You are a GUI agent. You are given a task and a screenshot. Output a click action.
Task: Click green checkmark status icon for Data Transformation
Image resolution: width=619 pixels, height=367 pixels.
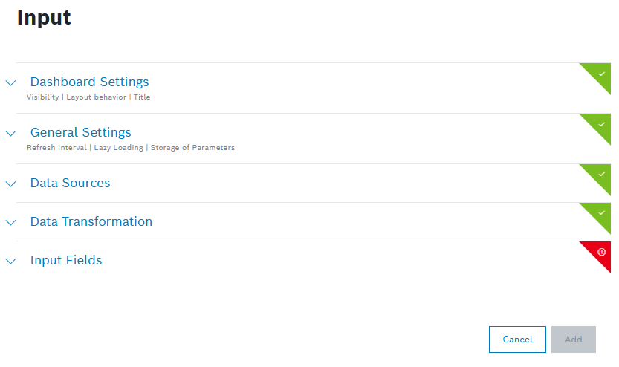pos(601,213)
